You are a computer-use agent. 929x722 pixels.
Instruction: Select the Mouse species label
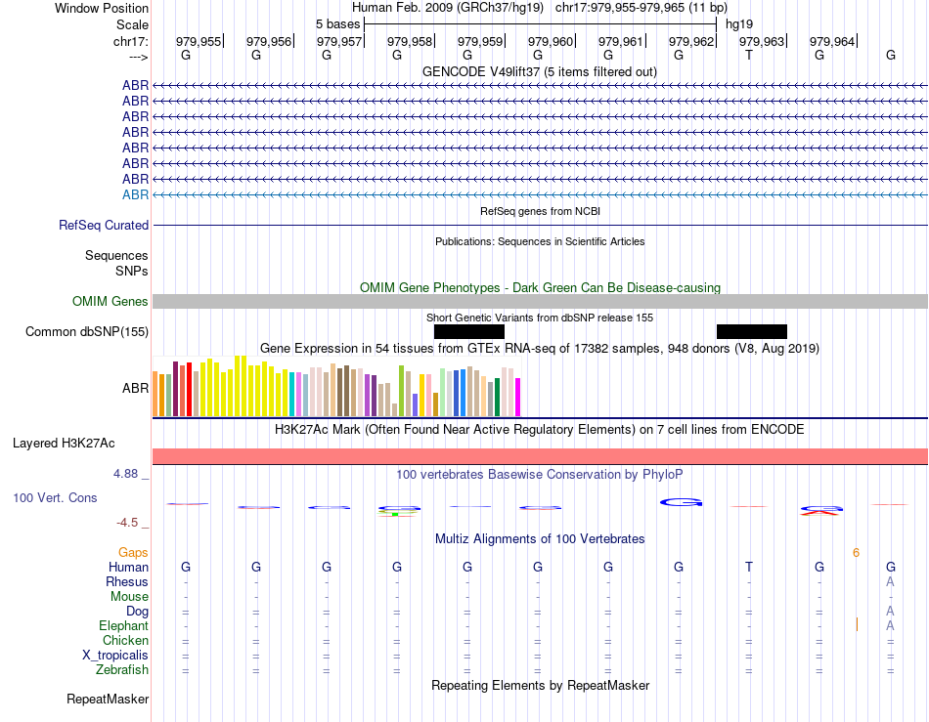tap(129, 597)
